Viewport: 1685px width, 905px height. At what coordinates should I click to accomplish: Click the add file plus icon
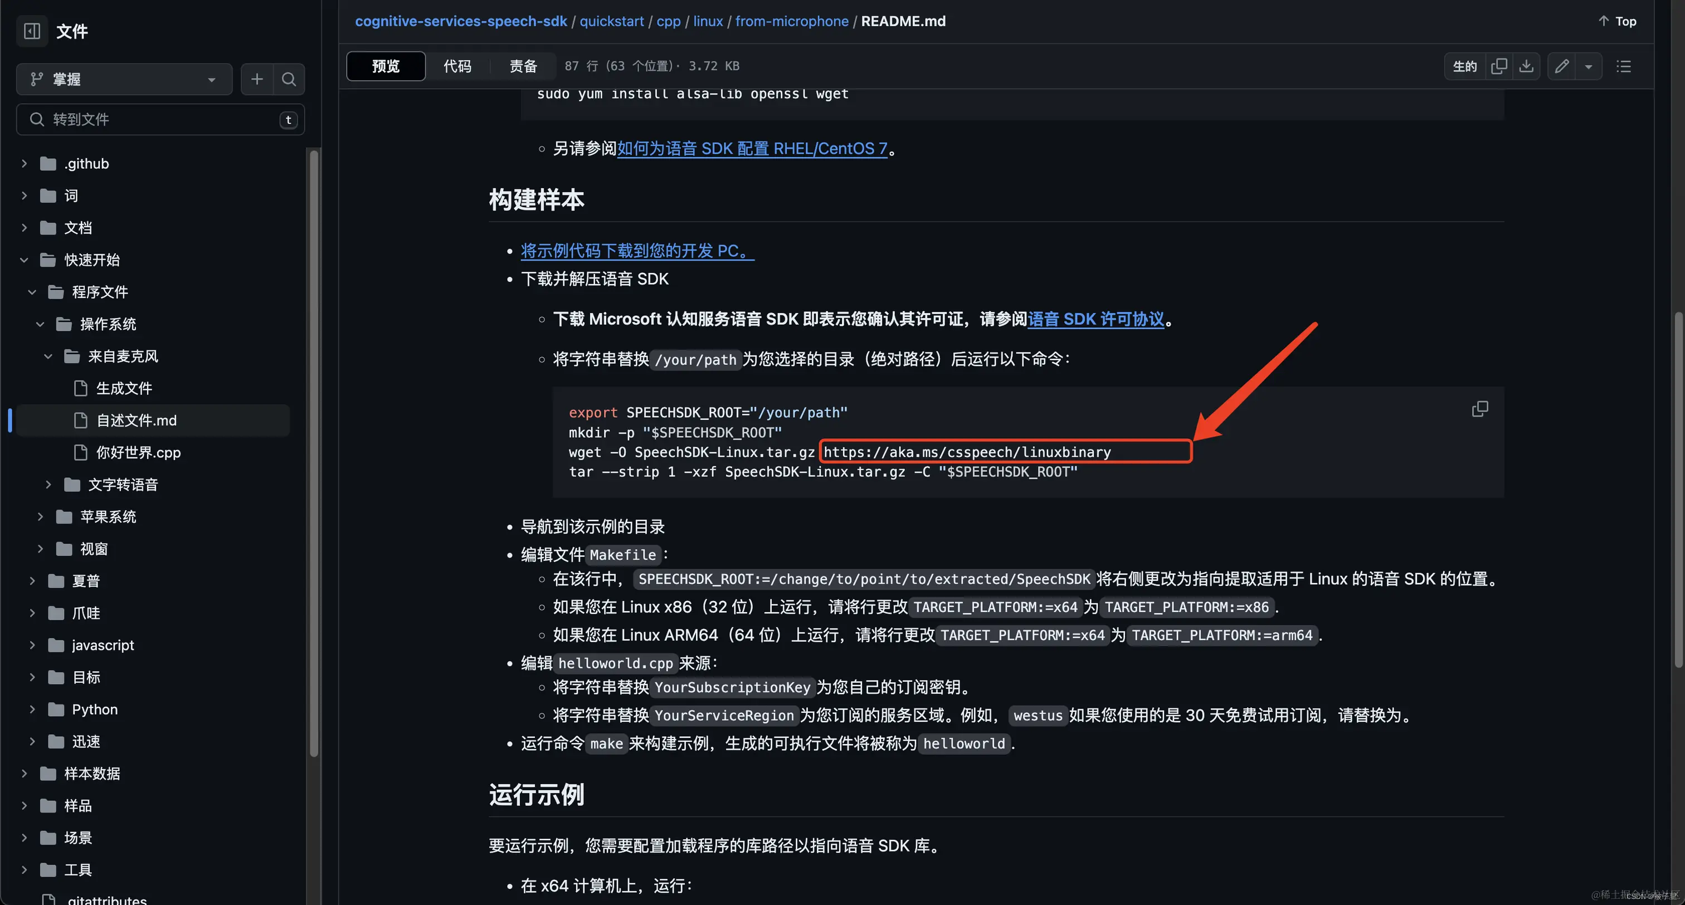tap(256, 79)
